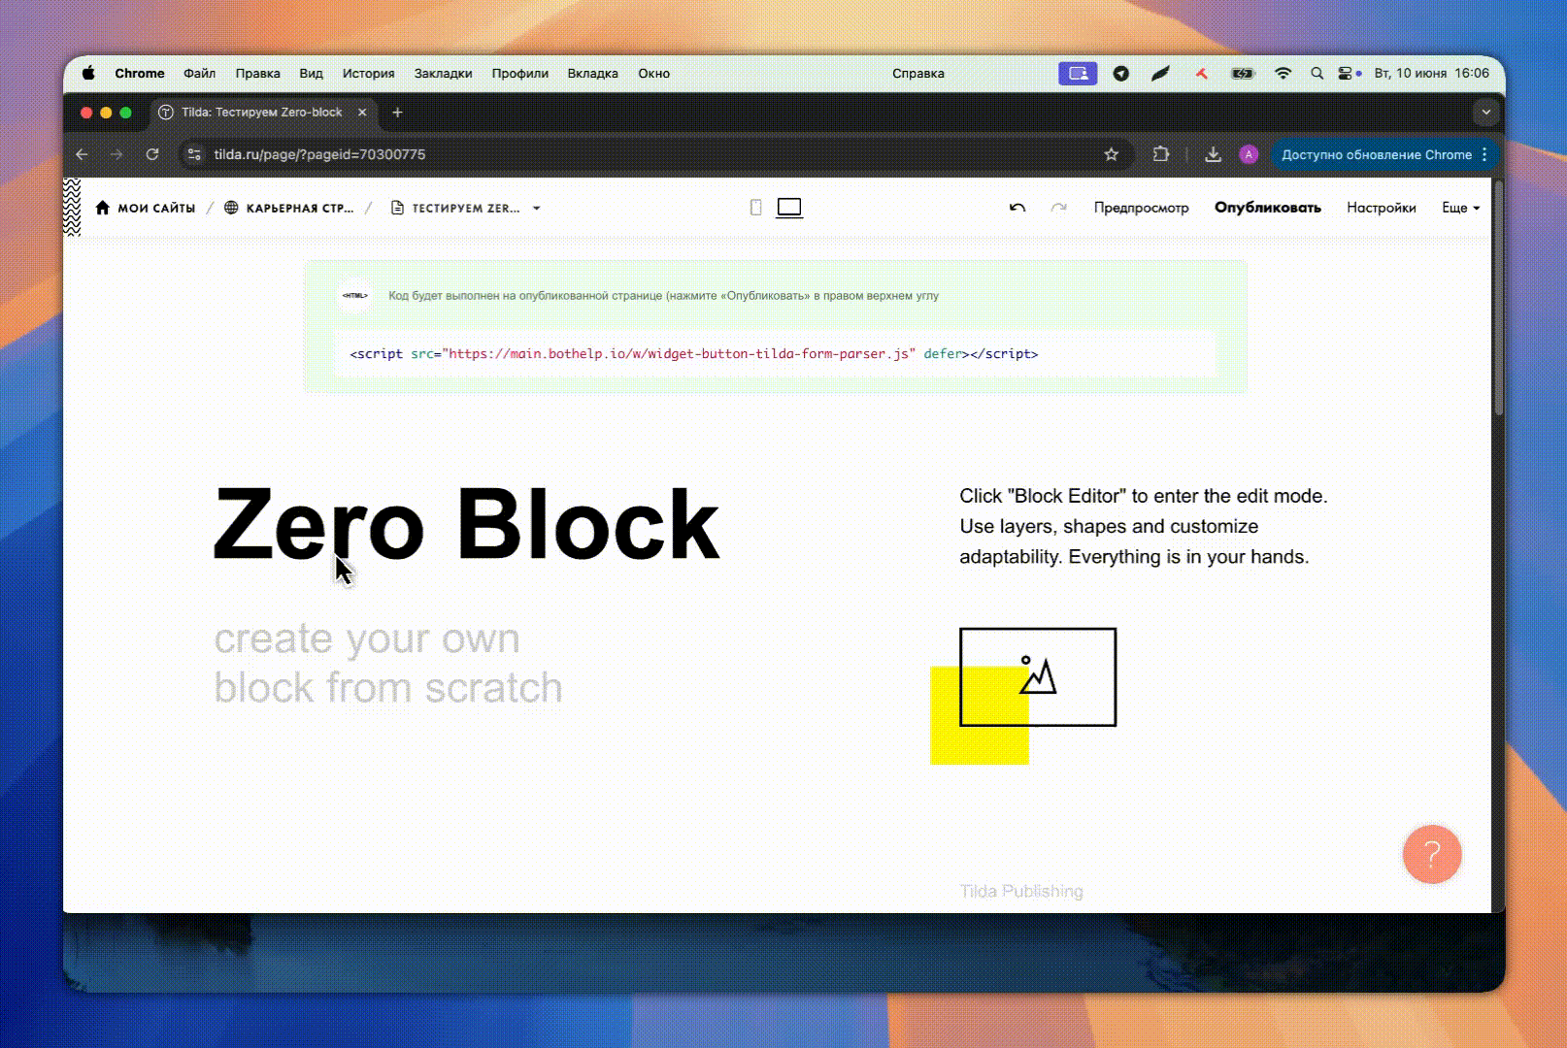
Task: Click the battery charging icon
Action: 1243,73
